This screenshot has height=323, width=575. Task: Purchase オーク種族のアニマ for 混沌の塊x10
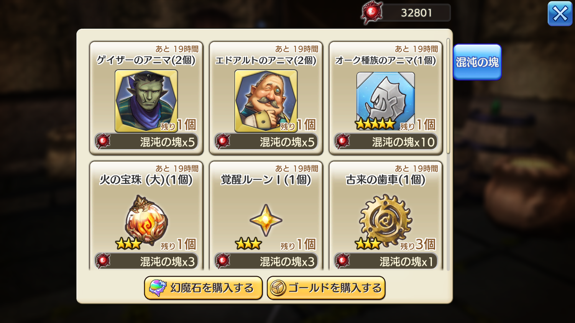tap(386, 142)
